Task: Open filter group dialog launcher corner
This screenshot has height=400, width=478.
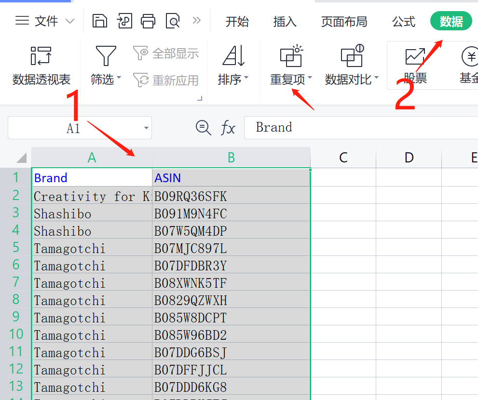Action: pyautogui.click(x=200, y=98)
